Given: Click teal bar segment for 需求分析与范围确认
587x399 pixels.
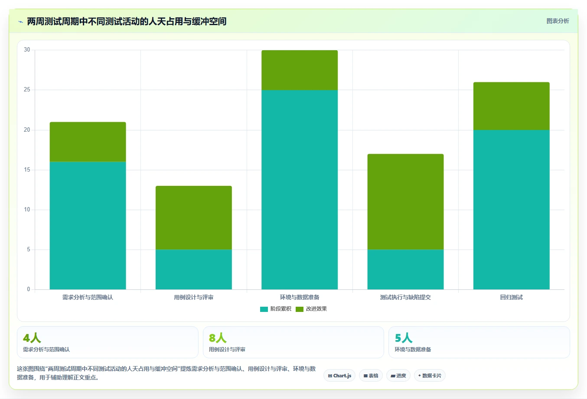Looking at the screenshot, I should 88,225.
